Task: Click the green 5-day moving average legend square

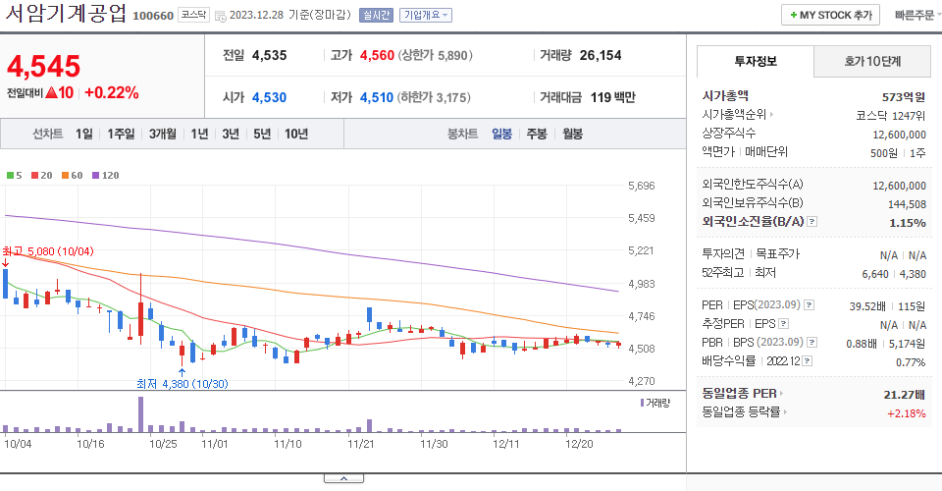Action: pyautogui.click(x=10, y=176)
